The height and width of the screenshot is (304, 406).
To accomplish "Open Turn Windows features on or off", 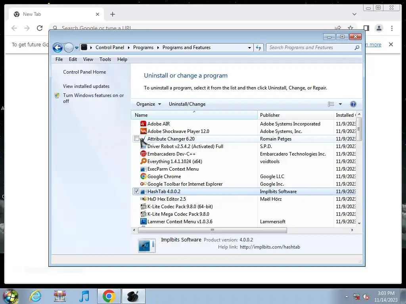I will click(x=94, y=98).
